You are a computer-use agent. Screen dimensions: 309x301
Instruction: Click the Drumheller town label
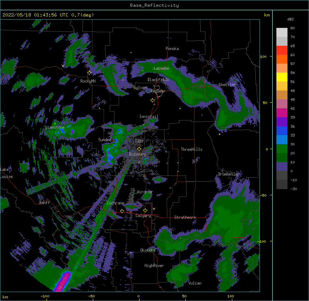pos(229,174)
